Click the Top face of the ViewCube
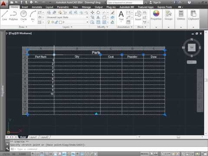This screenshot has width=208, height=156. coord(192,48)
